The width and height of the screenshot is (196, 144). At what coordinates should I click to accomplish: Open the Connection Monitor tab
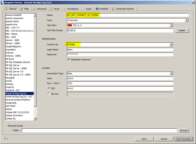coord(123,9)
